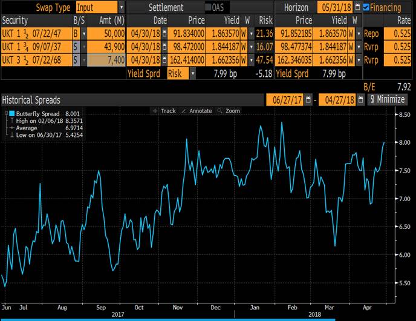Collapse the Butterfly Spread legend tree
This screenshot has width=416, height=321.
pos(6,114)
